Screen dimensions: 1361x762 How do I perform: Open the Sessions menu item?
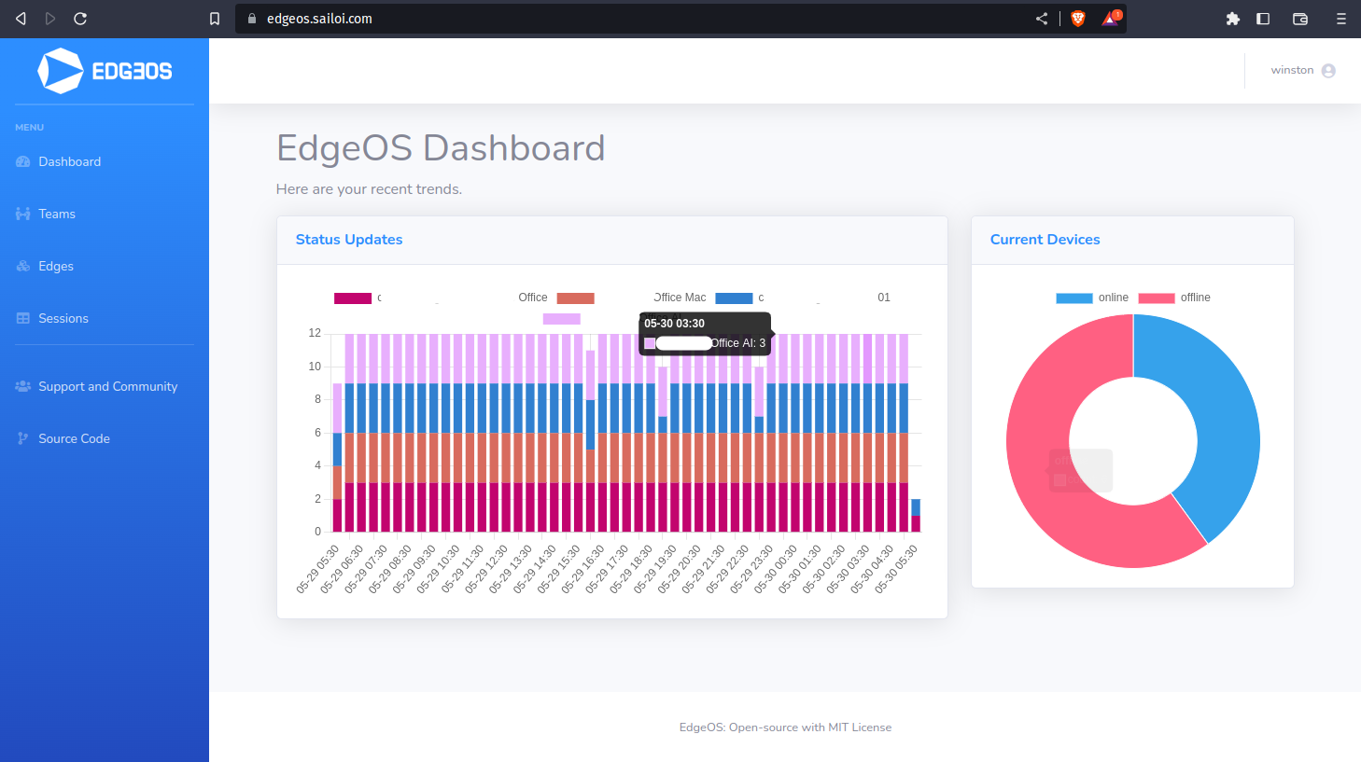[64, 318]
